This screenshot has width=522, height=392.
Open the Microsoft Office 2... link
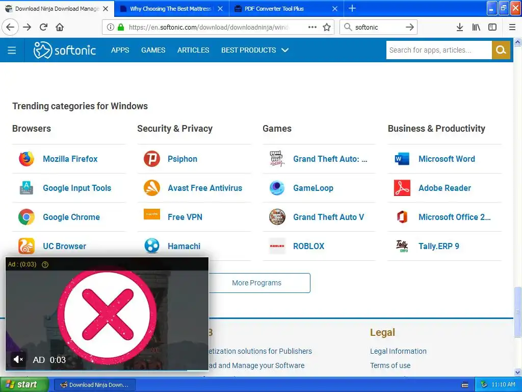pos(454,217)
